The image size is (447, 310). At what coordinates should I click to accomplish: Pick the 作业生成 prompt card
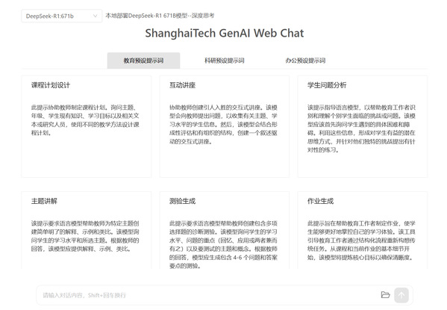(363, 230)
